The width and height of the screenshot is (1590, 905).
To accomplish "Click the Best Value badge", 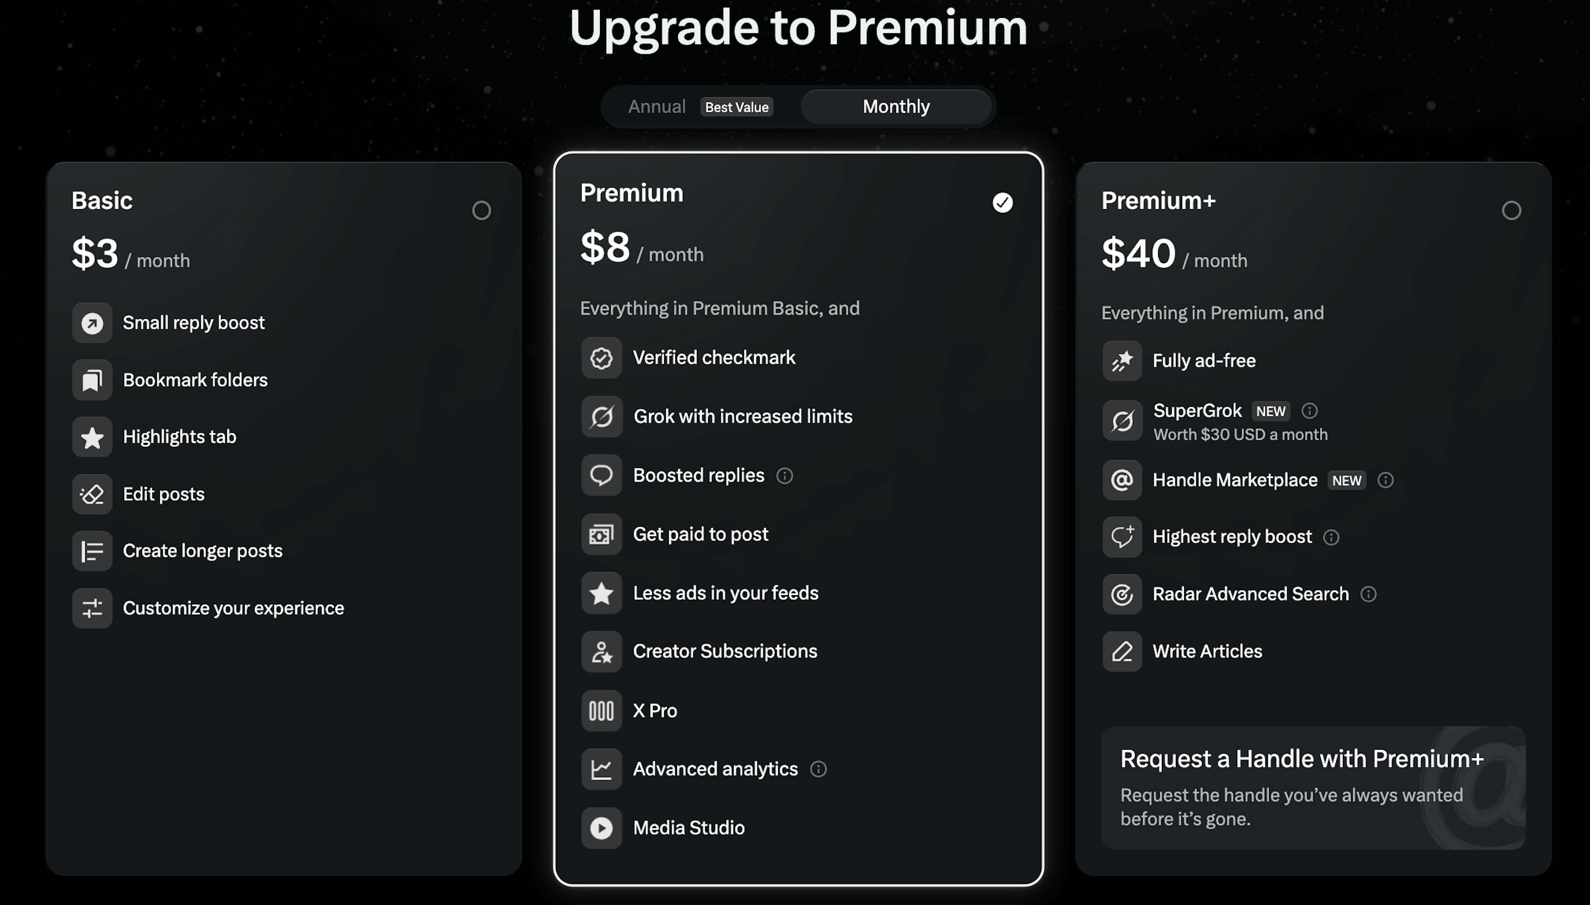I will [736, 107].
